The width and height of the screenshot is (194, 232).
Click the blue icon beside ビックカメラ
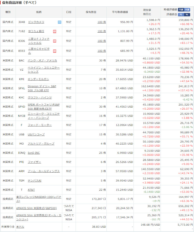(x=59, y=22)
